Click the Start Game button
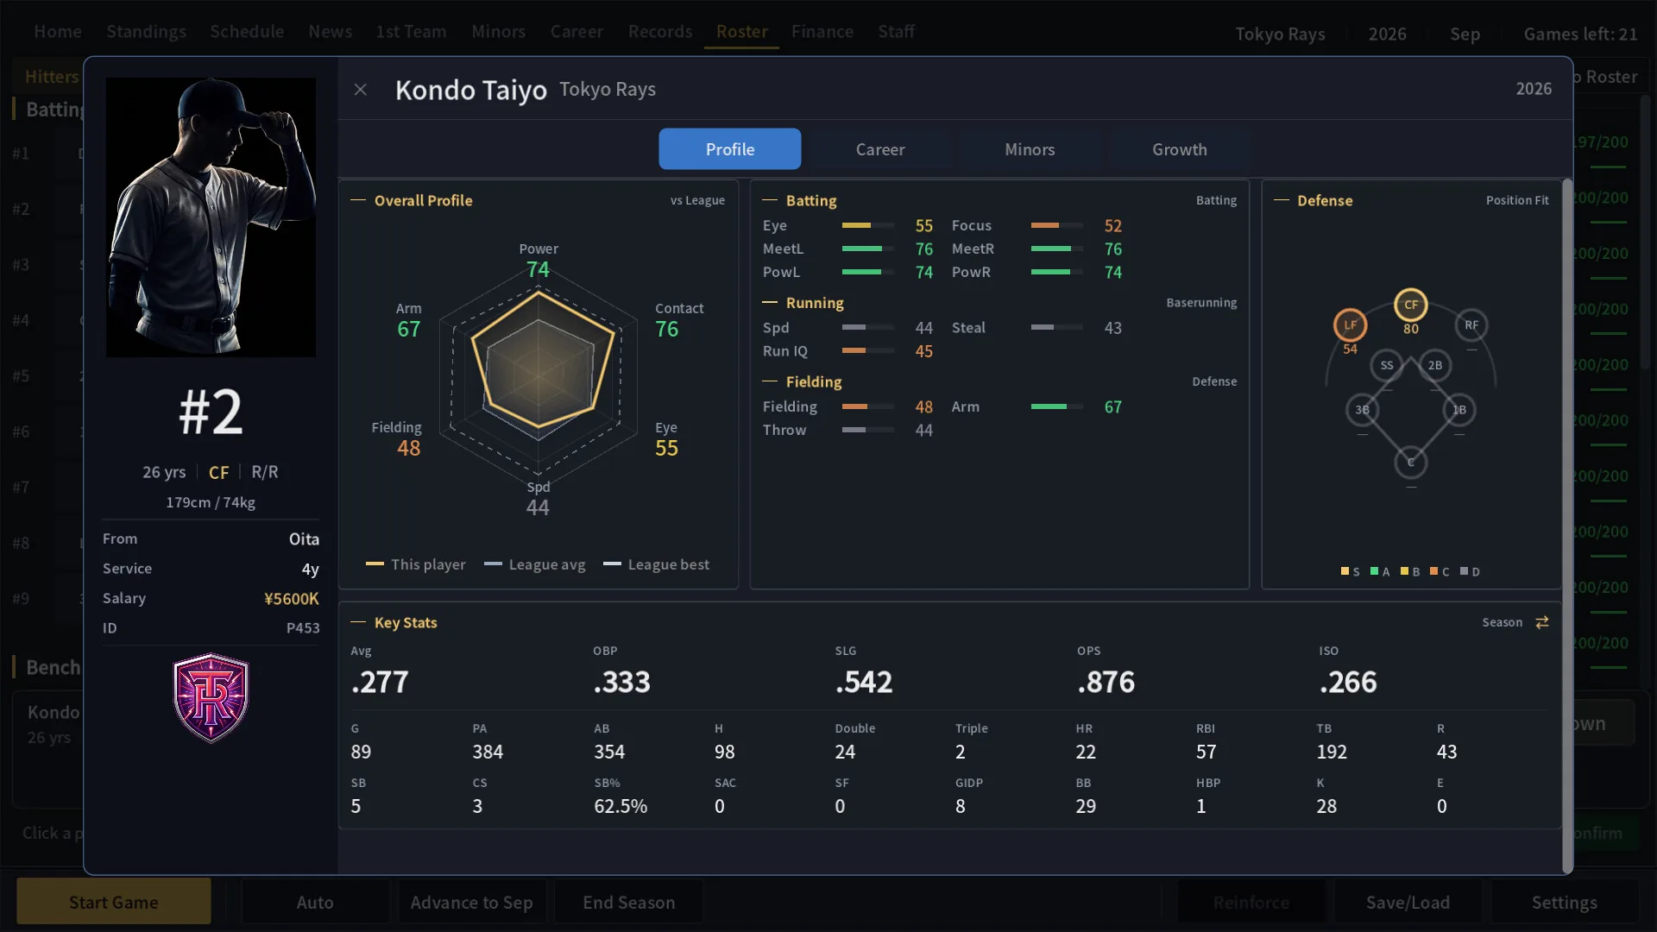 [x=114, y=902]
